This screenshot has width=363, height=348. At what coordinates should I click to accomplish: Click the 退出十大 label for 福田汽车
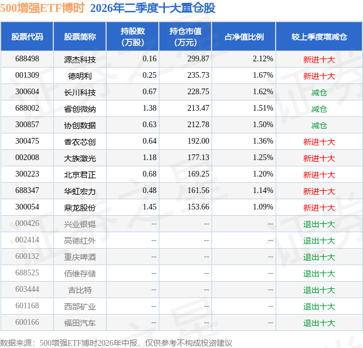319,323
